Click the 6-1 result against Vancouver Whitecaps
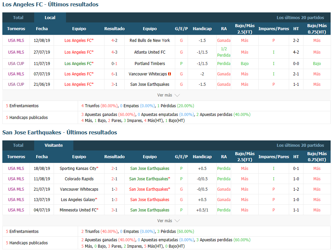334x251 pixels. pos(114,74)
